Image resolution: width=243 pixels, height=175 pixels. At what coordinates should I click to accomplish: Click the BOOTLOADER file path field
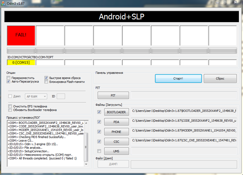(x=184, y=112)
